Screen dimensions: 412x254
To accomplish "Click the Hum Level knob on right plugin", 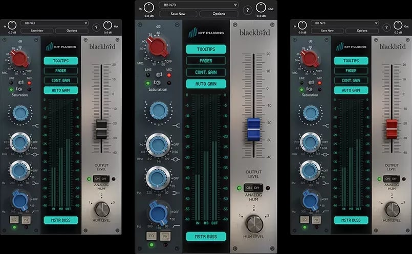I will tap(392, 209).
